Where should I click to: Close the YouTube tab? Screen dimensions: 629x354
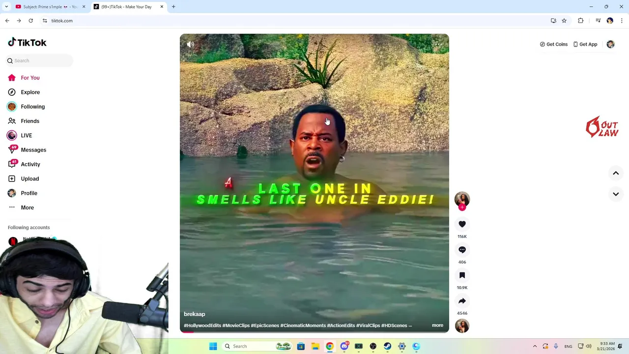click(84, 7)
